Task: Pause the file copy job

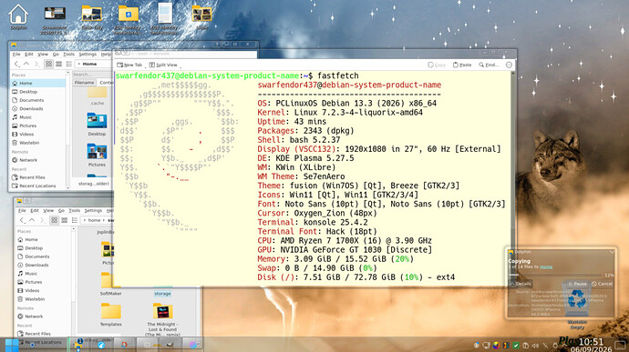Action: click(577, 284)
